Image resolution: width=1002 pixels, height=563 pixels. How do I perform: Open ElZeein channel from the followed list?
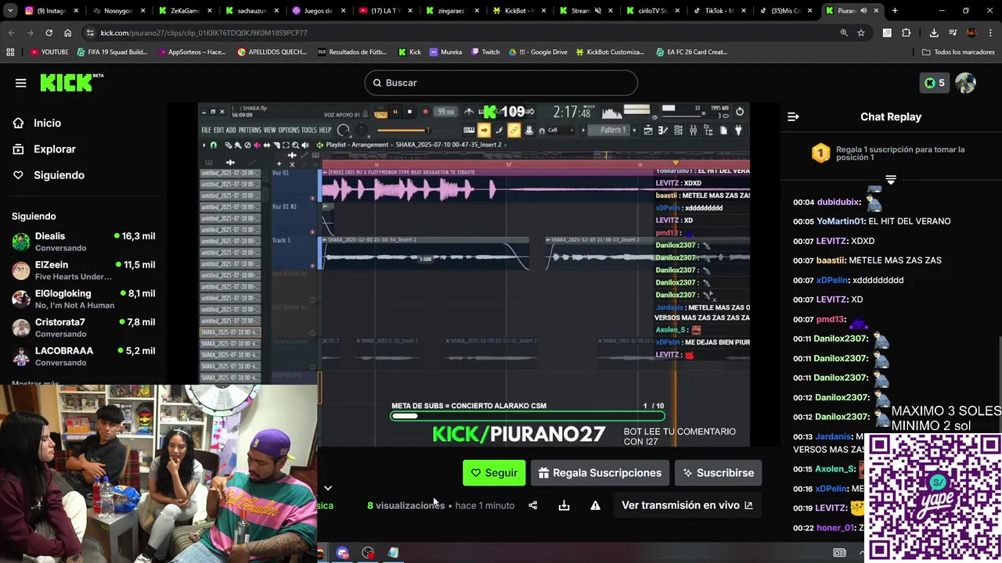pos(83,271)
